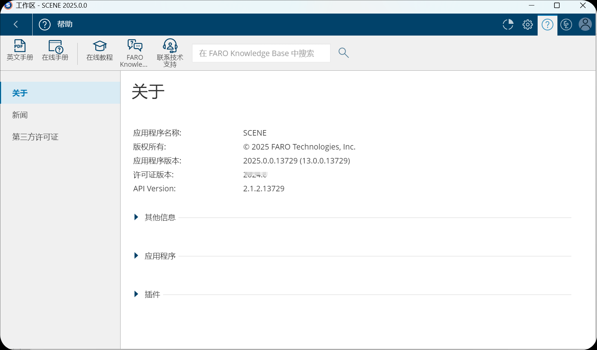Click the SCENE app logo in title bar
Image resolution: width=597 pixels, height=350 pixels.
click(x=8, y=5)
